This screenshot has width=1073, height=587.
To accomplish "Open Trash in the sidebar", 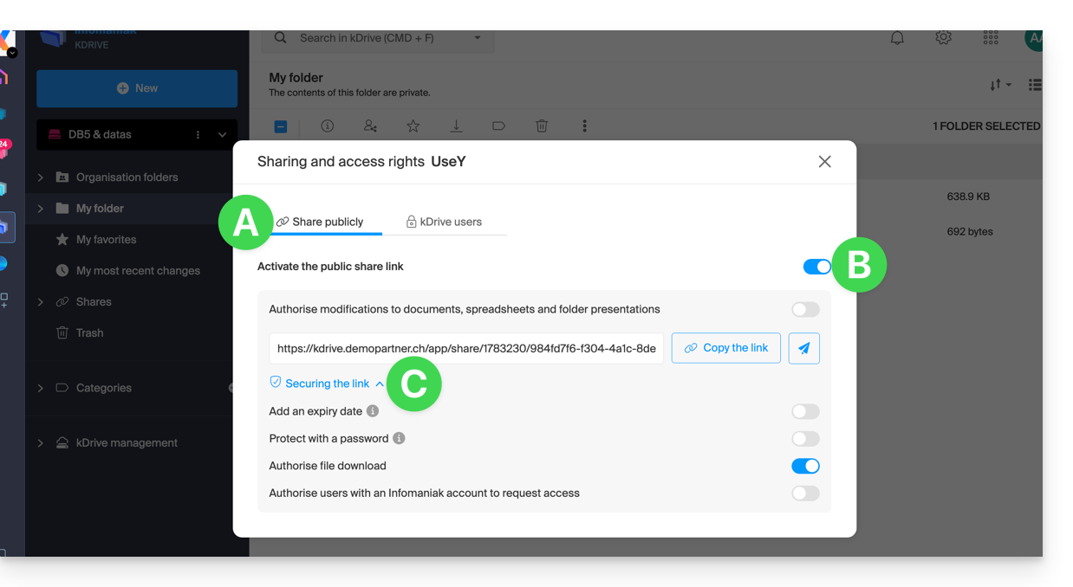I will pyautogui.click(x=89, y=333).
